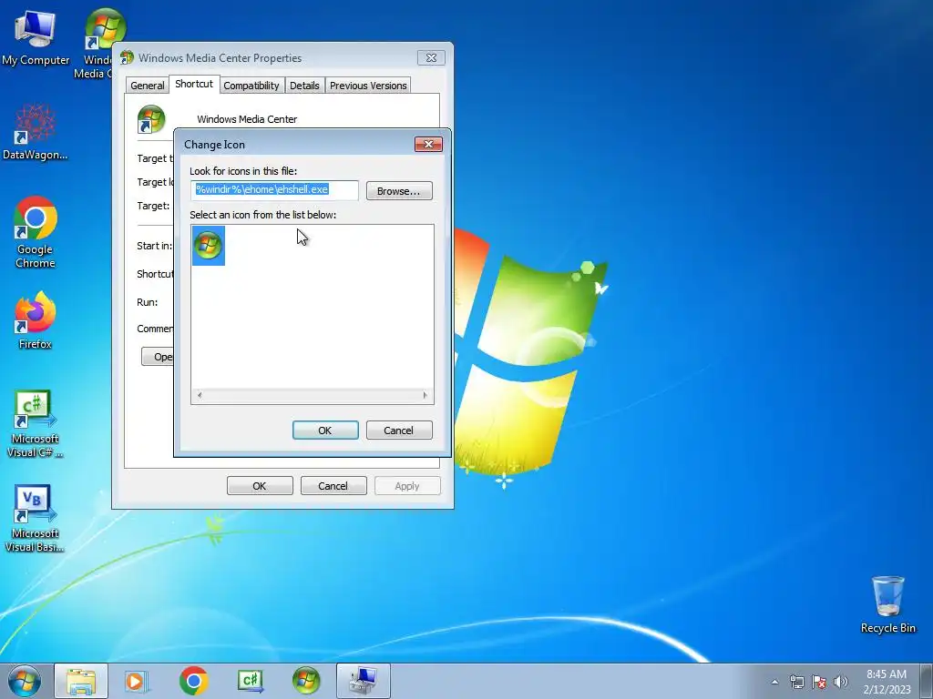Open the clock showing 8:45 AM
Image resolution: width=933 pixels, height=699 pixels.
pyautogui.click(x=887, y=682)
